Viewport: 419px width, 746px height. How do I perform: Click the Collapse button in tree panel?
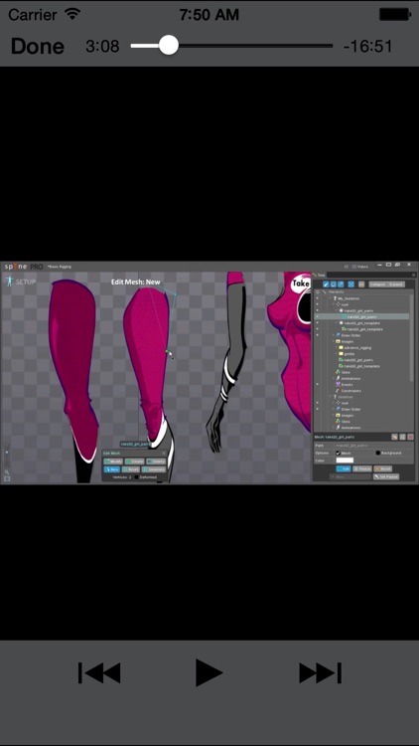[378, 284]
